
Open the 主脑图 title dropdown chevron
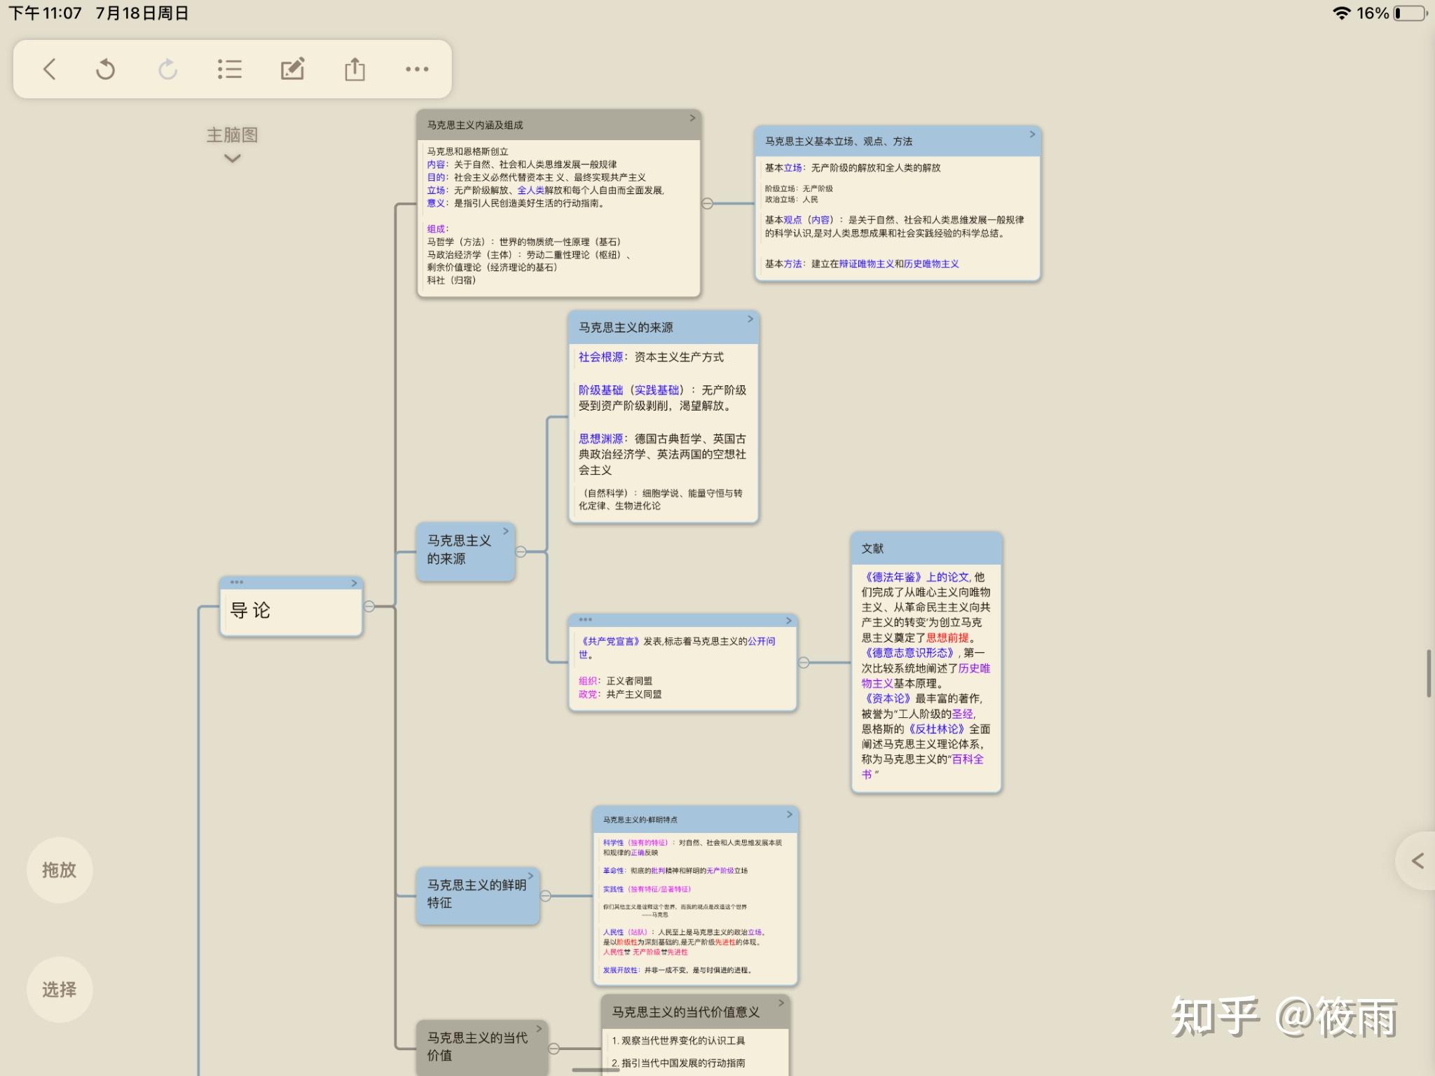(x=231, y=159)
